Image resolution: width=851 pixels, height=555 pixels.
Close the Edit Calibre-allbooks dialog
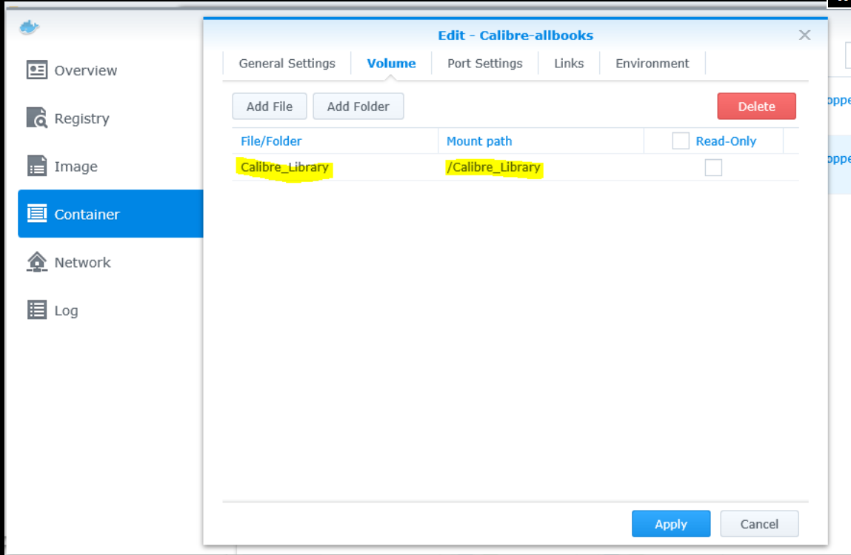pos(804,36)
